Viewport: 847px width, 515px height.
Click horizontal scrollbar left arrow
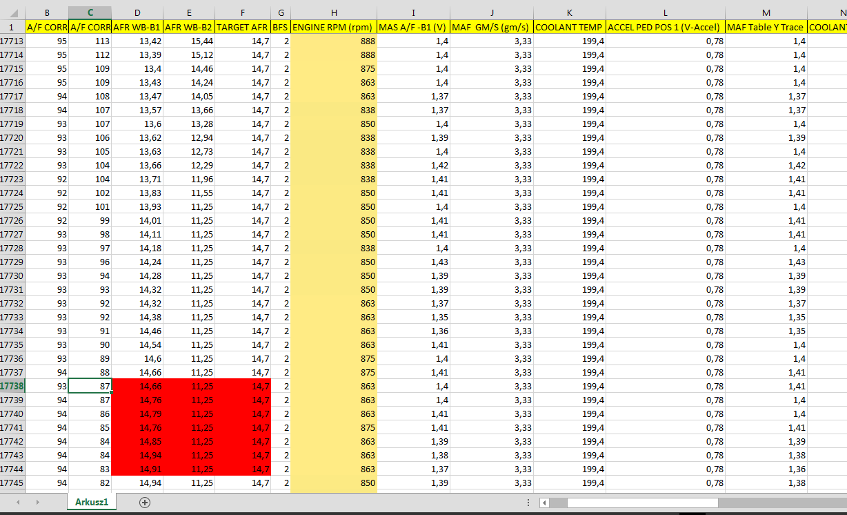click(x=544, y=503)
